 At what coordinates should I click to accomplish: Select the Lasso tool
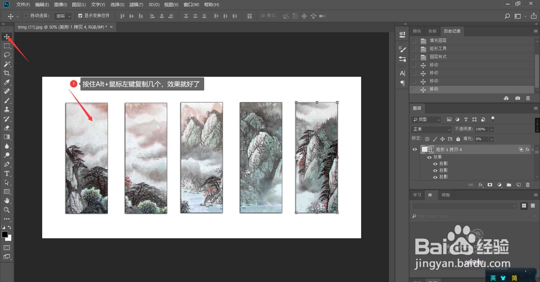coord(7,55)
